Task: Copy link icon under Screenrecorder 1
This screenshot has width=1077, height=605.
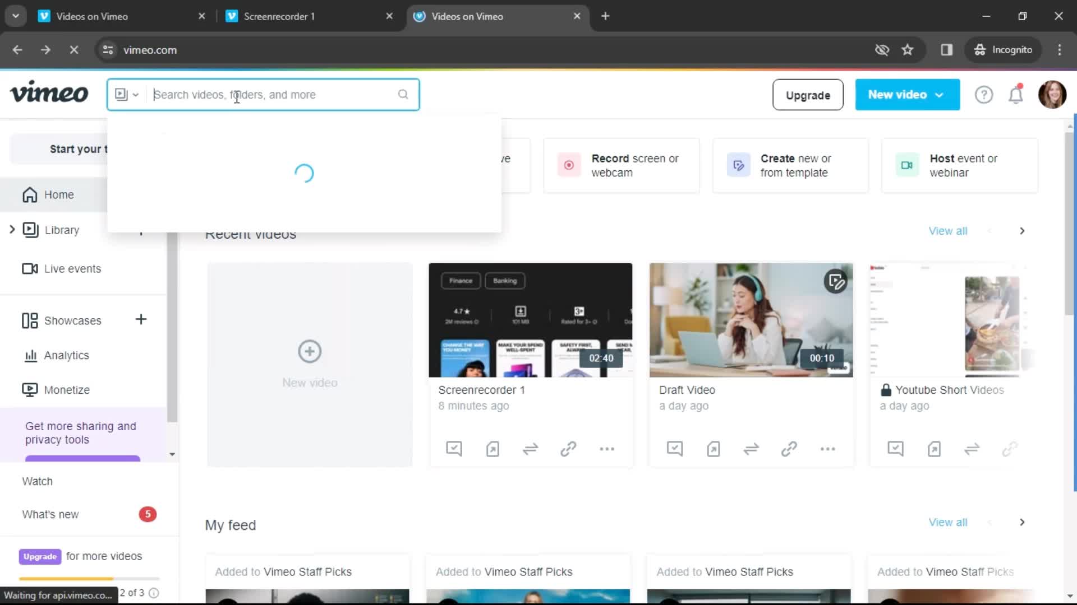Action: pyautogui.click(x=568, y=449)
